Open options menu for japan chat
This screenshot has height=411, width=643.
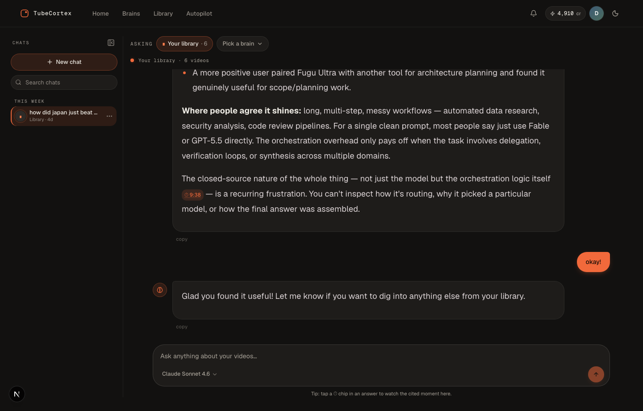tap(109, 116)
